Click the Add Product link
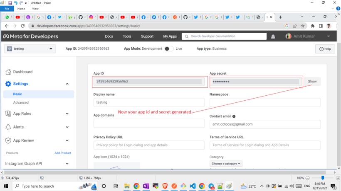The width and height of the screenshot is (341, 191). pos(63,153)
